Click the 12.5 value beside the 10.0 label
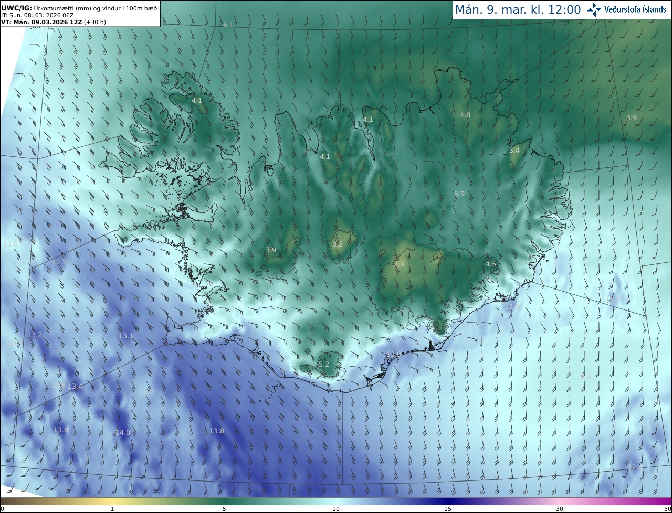The height and width of the screenshot is (513, 672). pyautogui.click(x=59, y=262)
